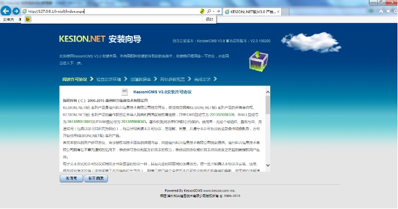Restore the browser window size

point(381,3)
